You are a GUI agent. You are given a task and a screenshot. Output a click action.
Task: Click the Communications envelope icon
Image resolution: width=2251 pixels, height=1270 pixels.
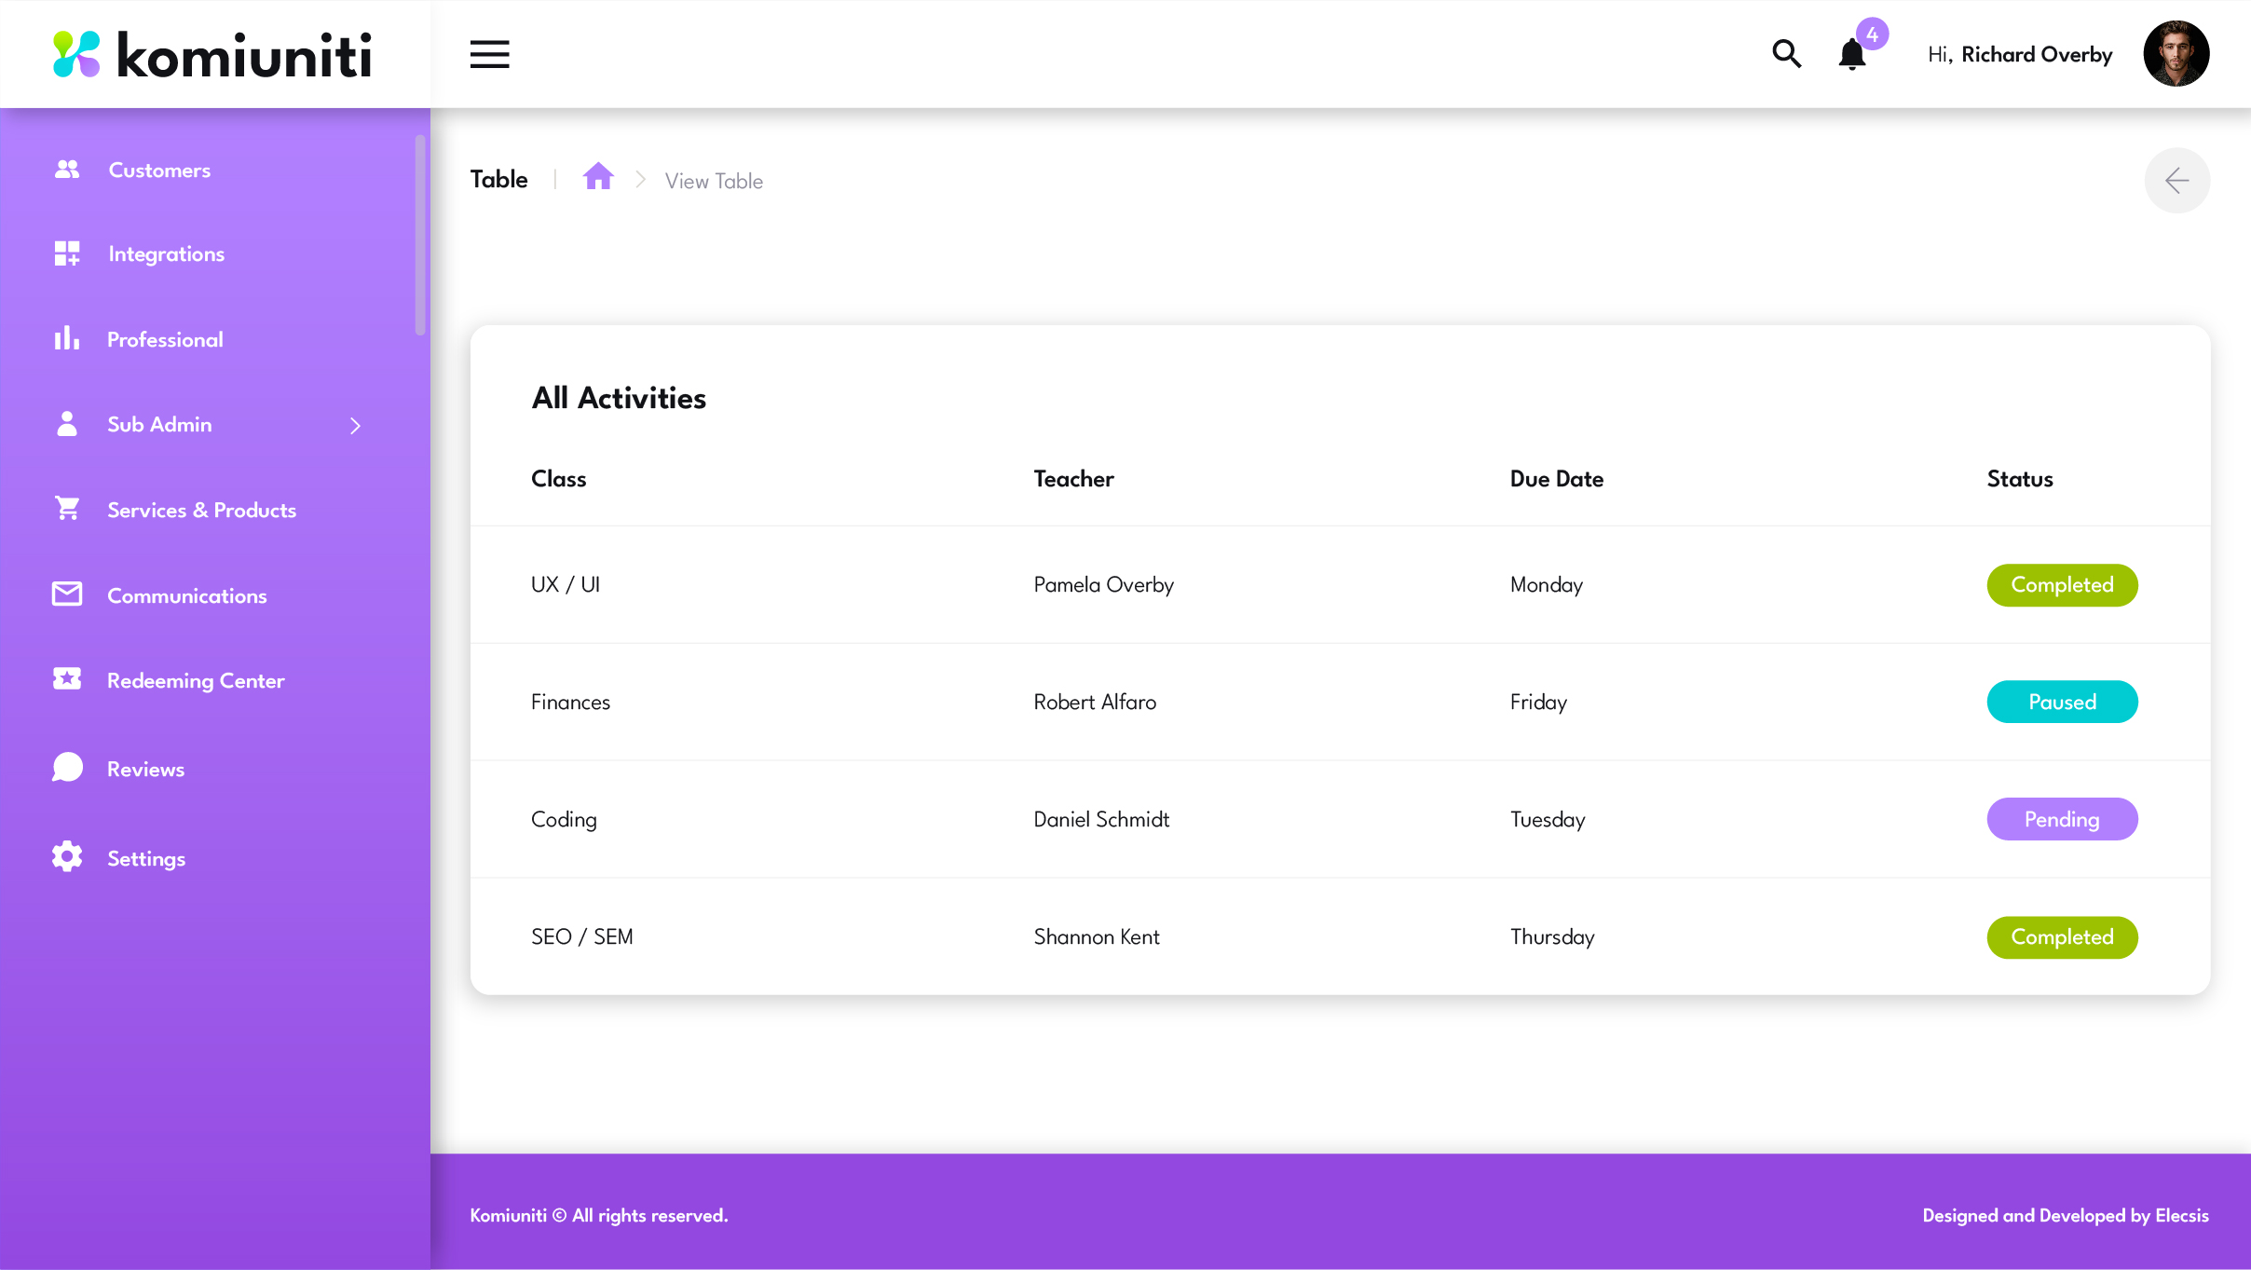coord(67,594)
